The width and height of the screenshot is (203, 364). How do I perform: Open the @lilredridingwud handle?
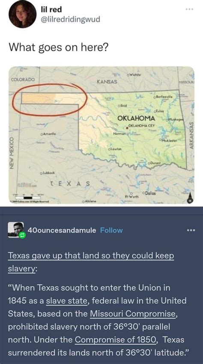(x=70, y=19)
